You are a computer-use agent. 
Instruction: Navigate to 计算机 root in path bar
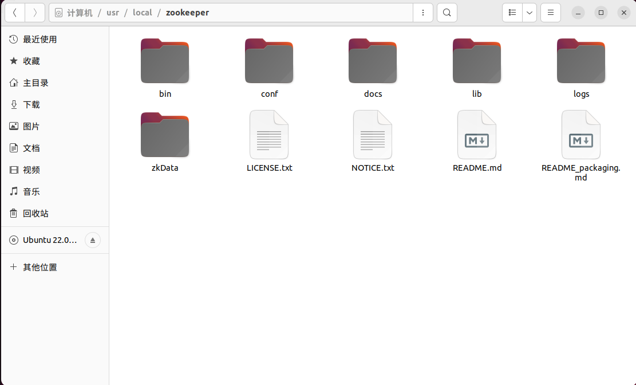(74, 13)
